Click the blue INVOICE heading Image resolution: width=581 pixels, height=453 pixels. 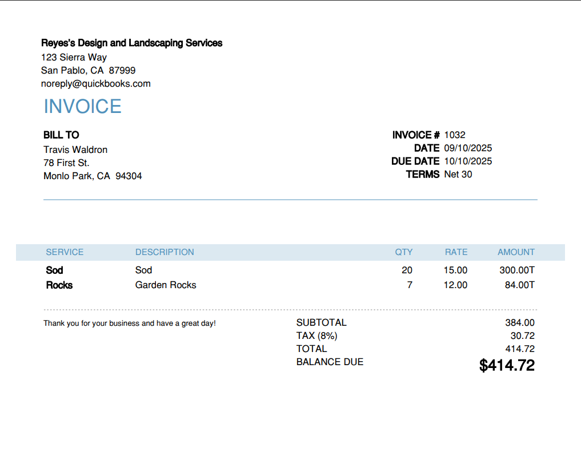pos(83,107)
